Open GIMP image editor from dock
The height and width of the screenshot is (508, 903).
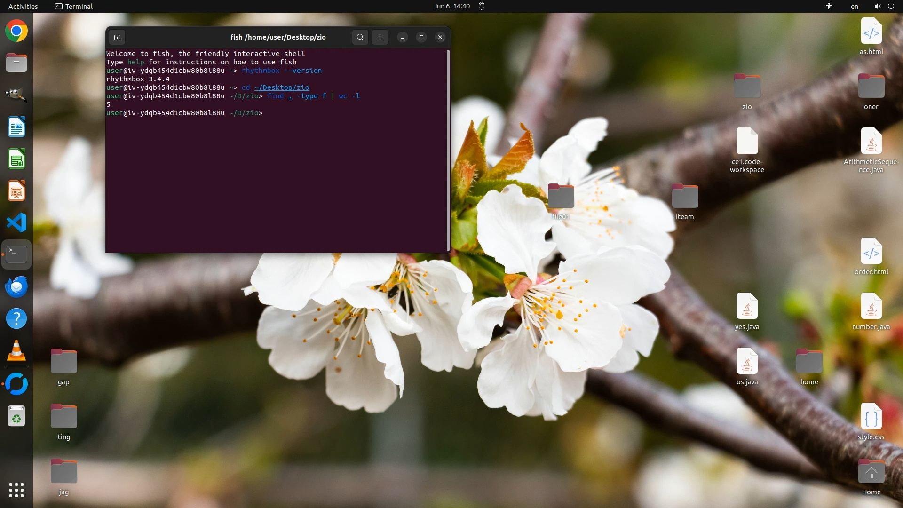click(x=16, y=95)
